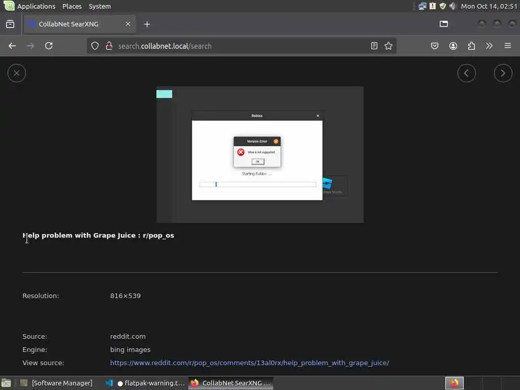Click the tab bar folder icon

click(x=444, y=24)
